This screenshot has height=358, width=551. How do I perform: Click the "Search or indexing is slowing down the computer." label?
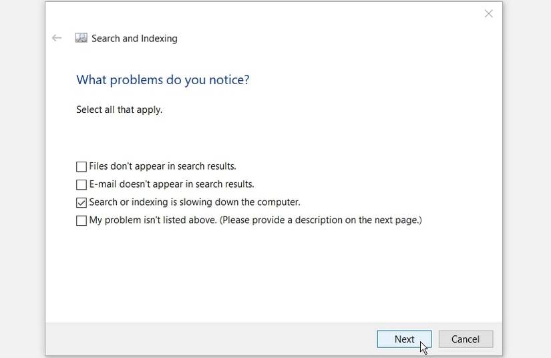coord(194,202)
